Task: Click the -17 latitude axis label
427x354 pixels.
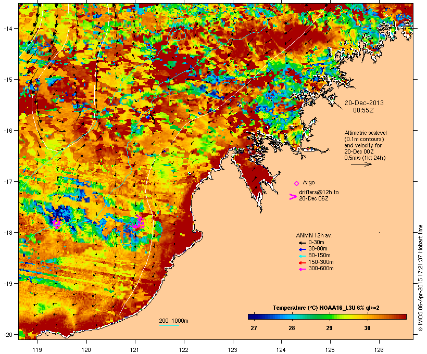Action: click(x=9, y=181)
